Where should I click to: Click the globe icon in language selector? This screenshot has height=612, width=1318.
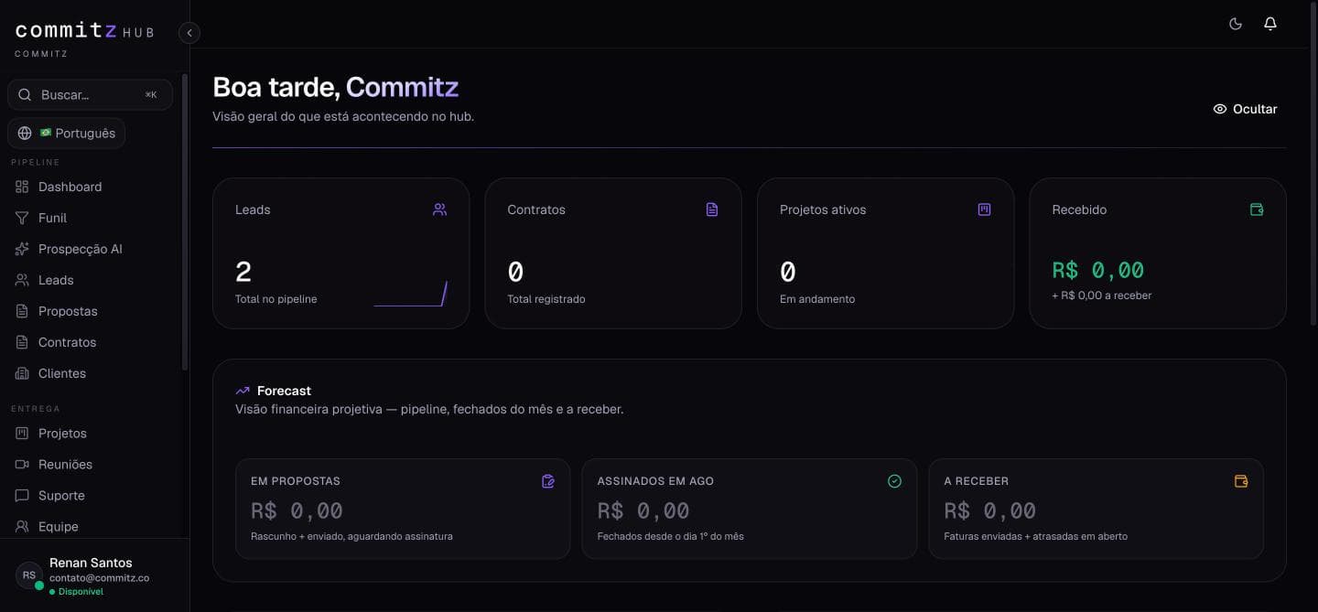(x=25, y=133)
